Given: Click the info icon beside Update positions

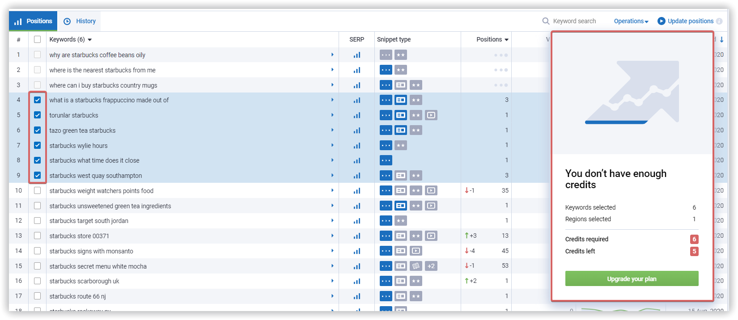Looking at the screenshot, I should point(719,21).
